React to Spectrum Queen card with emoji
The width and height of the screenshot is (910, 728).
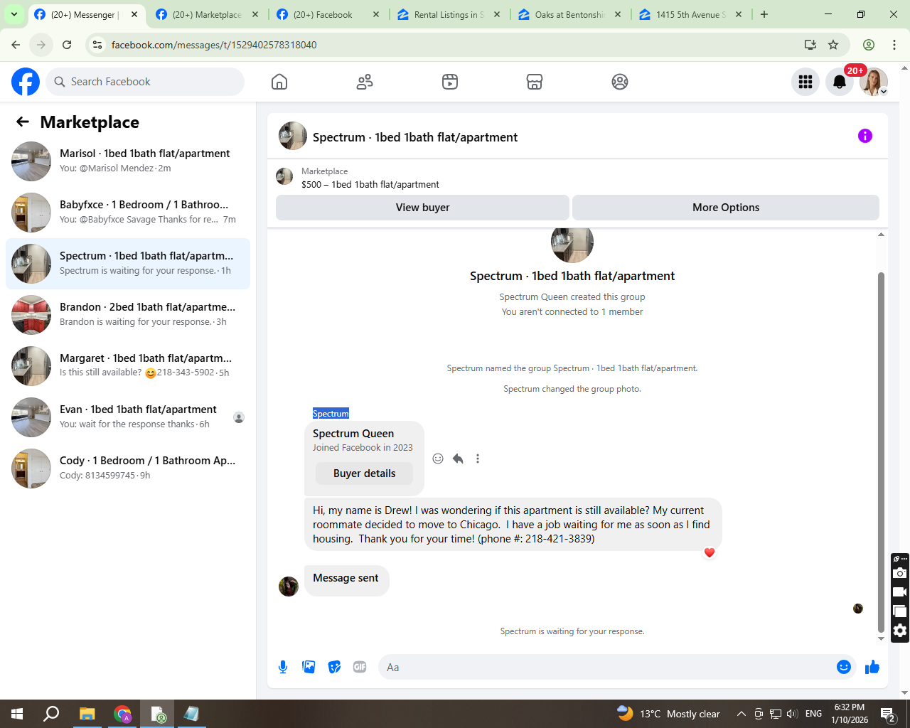(438, 459)
